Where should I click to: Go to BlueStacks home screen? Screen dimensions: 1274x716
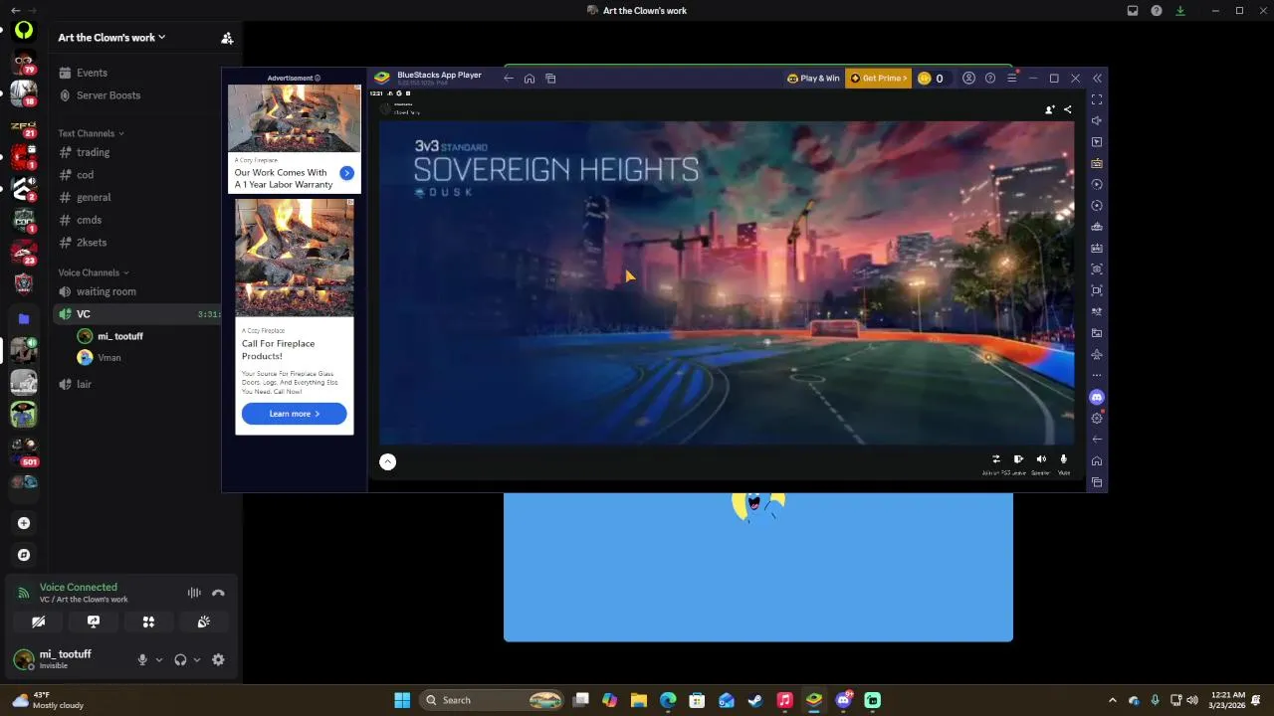pos(530,79)
